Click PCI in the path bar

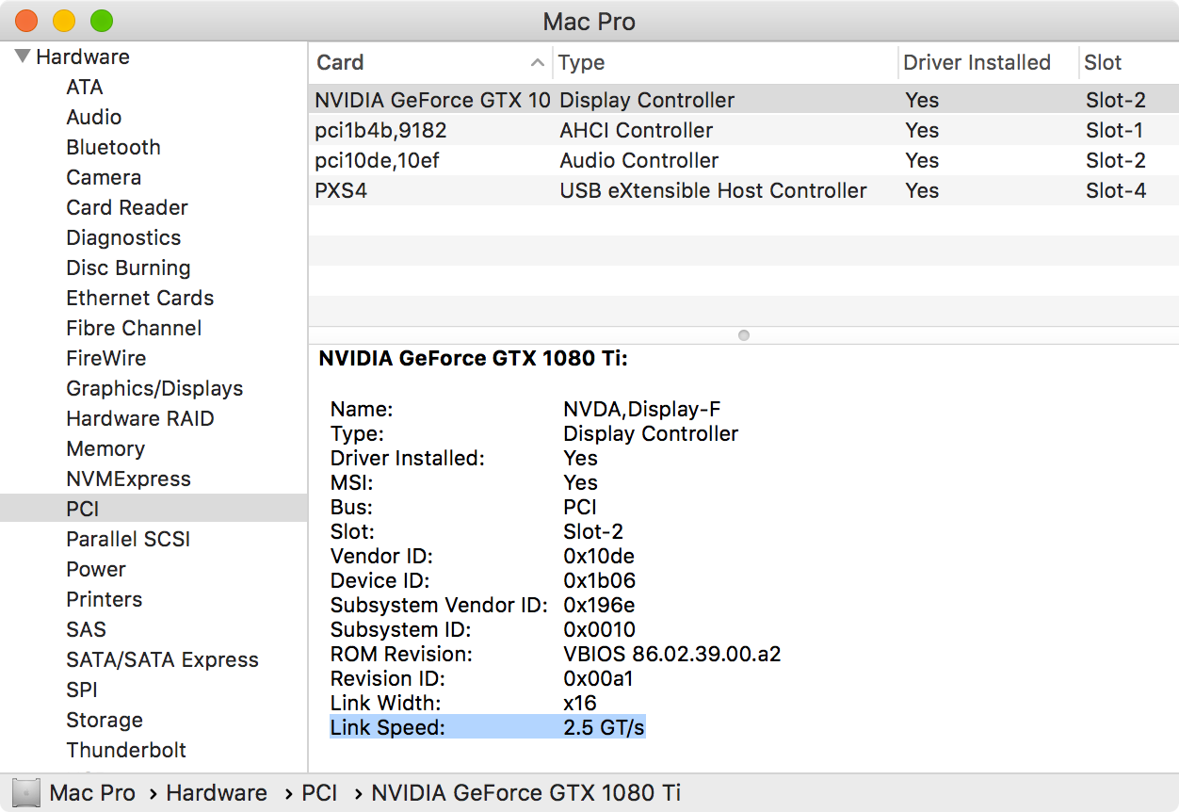pyautogui.click(x=319, y=793)
